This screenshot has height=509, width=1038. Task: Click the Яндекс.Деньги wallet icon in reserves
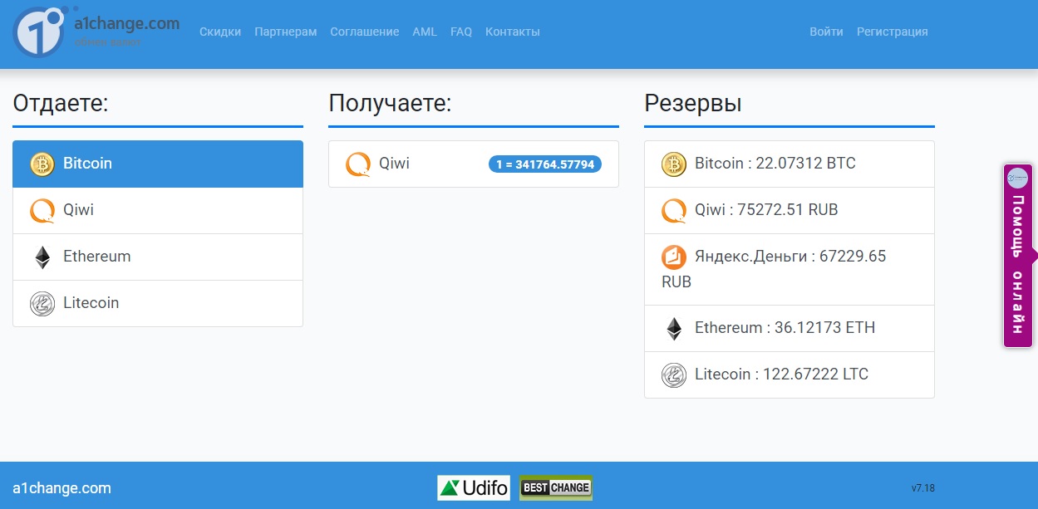(674, 257)
